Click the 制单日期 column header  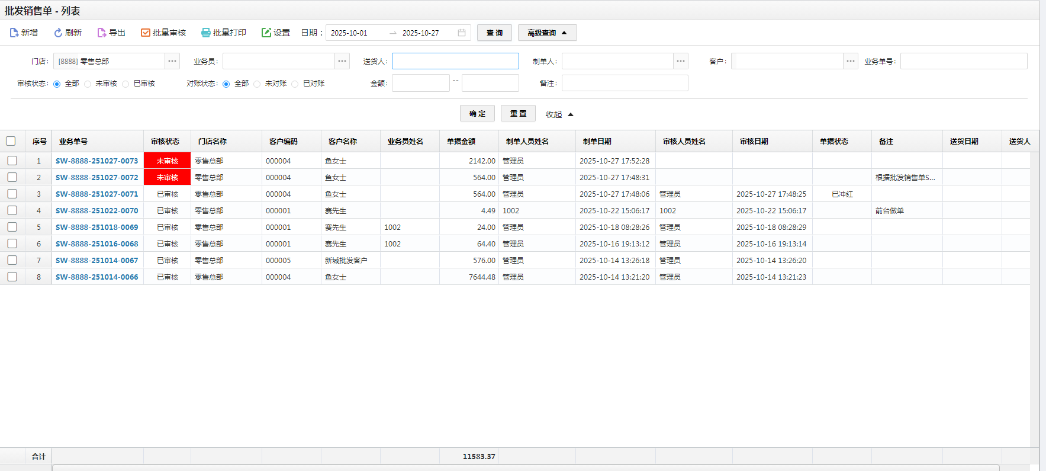597,142
